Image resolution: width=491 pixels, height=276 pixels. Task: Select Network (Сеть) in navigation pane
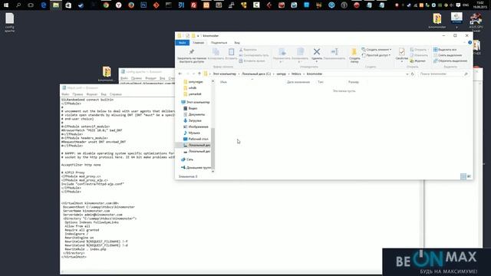pyautogui.click(x=187, y=159)
